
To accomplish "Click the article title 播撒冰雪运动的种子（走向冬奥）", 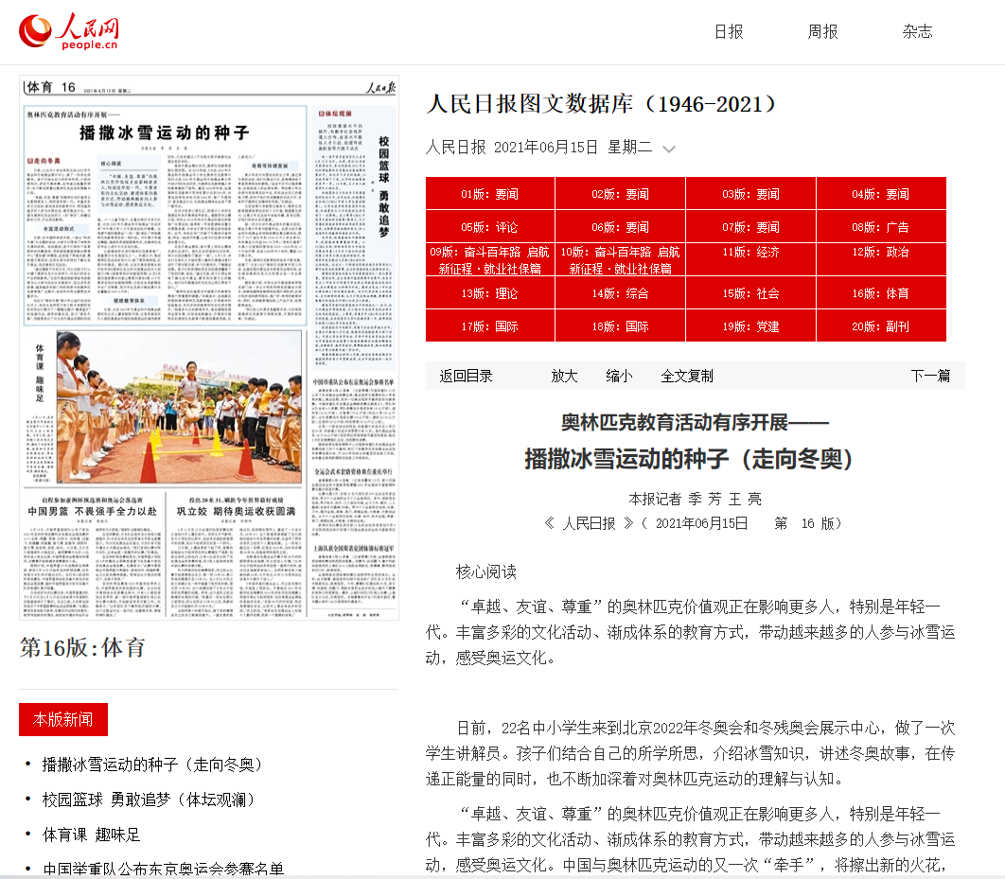I will (689, 459).
